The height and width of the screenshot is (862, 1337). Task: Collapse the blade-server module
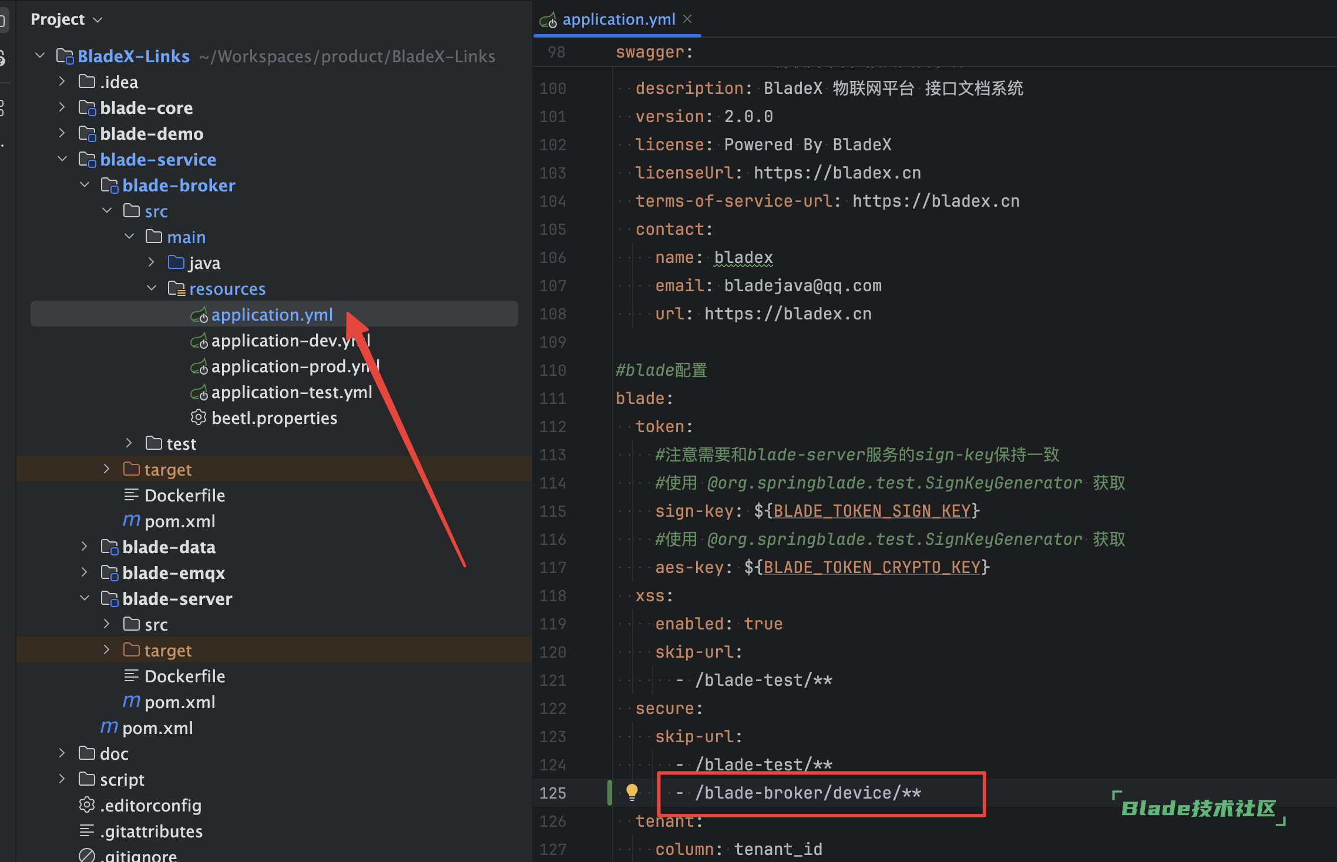pos(85,598)
